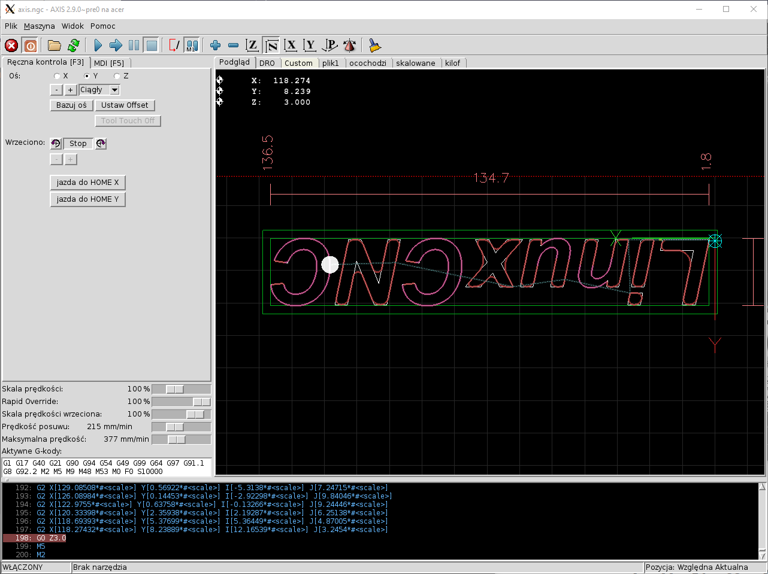Screen dimensions: 768x574
Task: Click jazda do HOME Y button
Action: [x=88, y=199]
